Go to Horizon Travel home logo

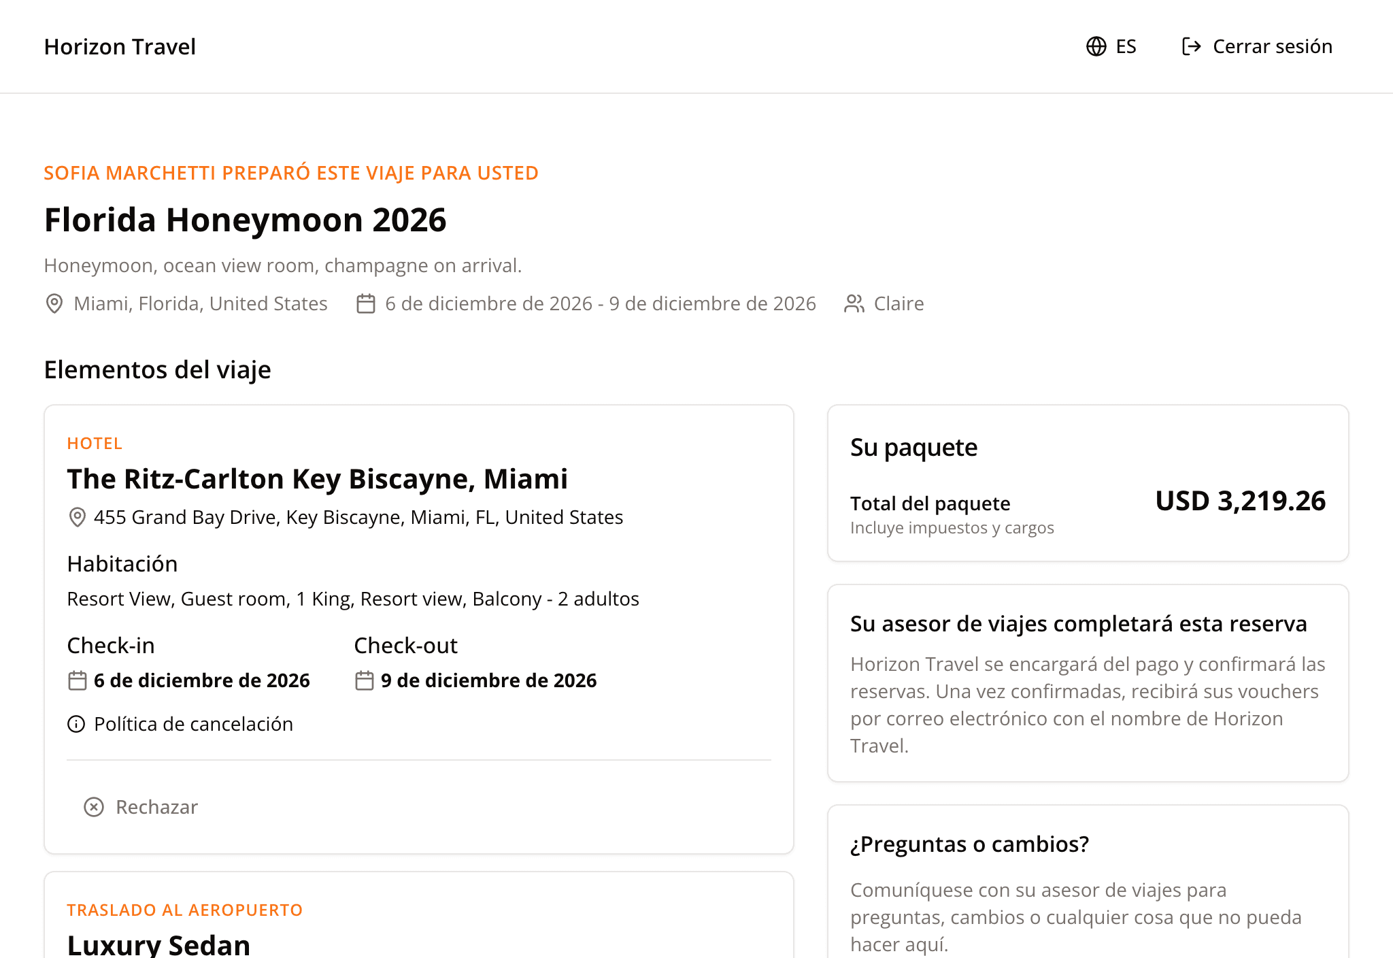[120, 46]
